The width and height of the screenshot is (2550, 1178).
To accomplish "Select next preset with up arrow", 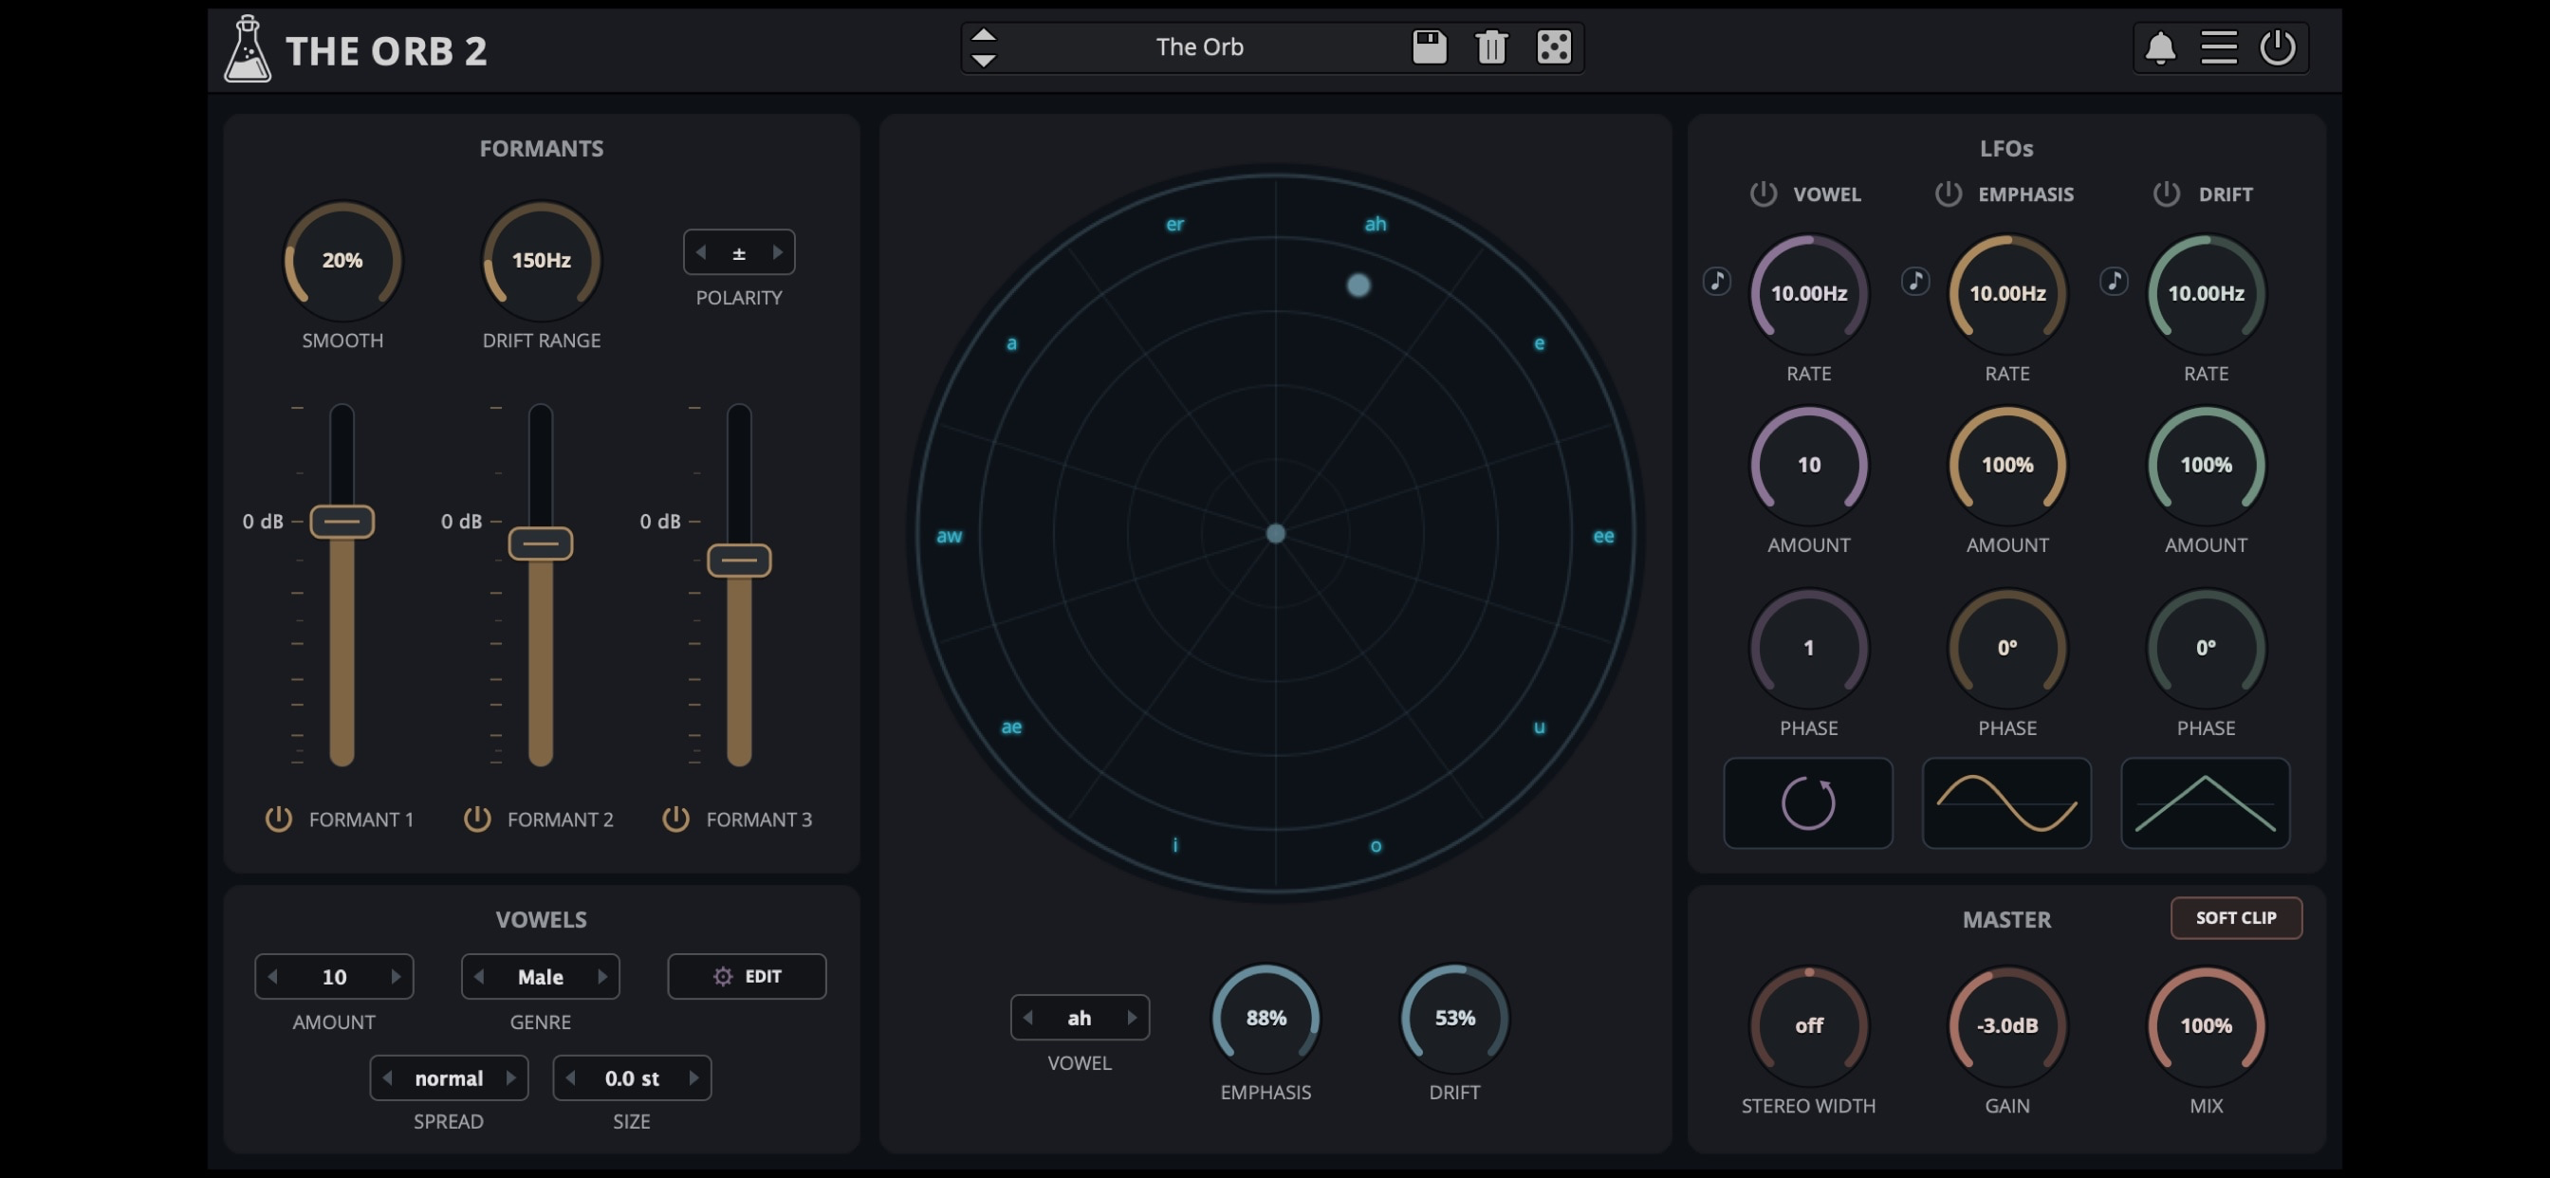I will tap(983, 36).
